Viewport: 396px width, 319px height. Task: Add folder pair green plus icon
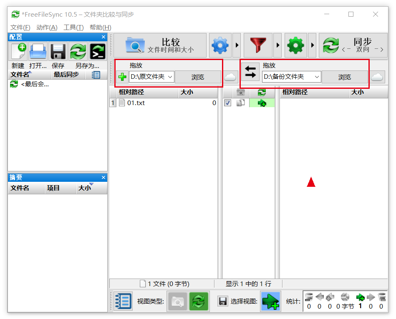[122, 77]
